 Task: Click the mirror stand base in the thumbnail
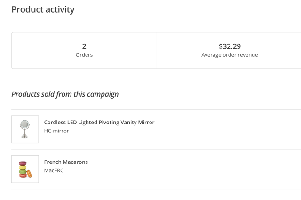coord(24,136)
